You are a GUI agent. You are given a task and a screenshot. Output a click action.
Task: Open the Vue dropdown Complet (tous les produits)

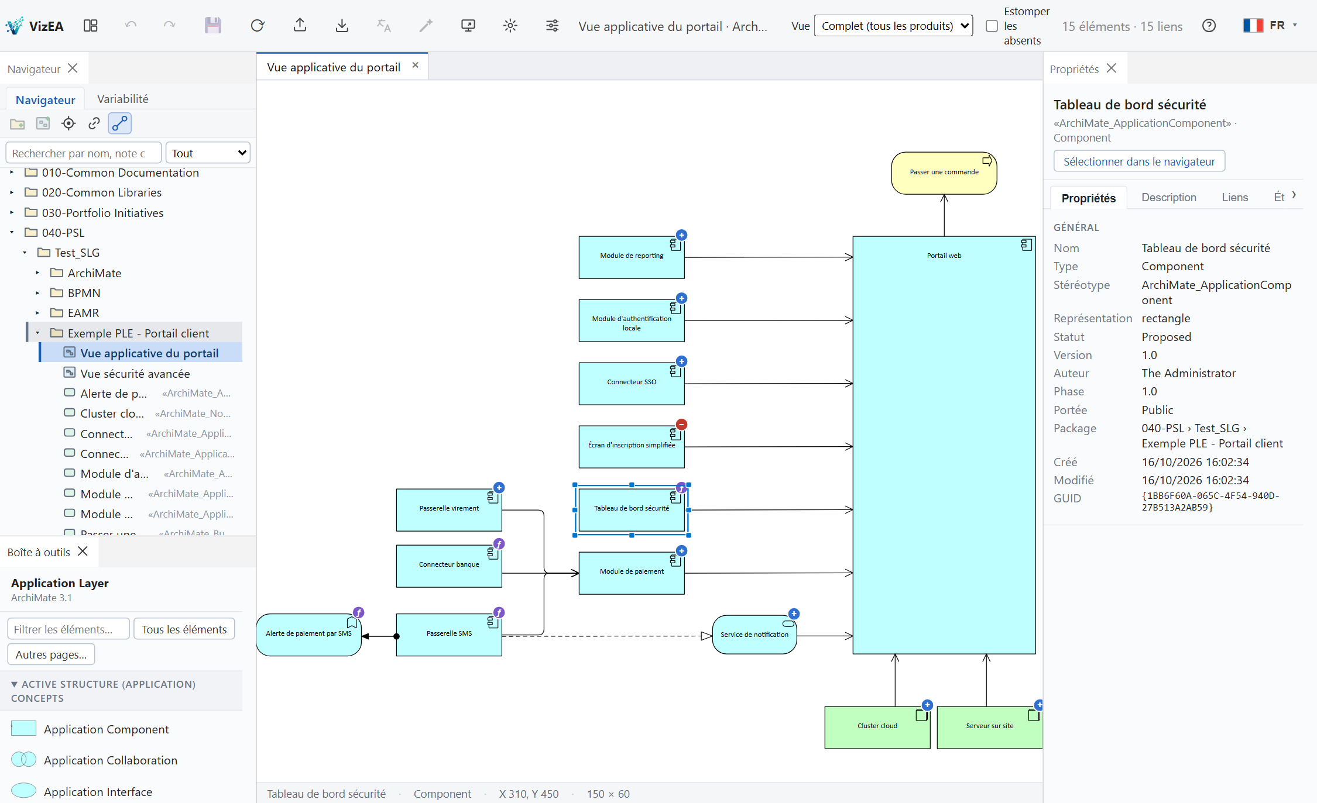893,26
